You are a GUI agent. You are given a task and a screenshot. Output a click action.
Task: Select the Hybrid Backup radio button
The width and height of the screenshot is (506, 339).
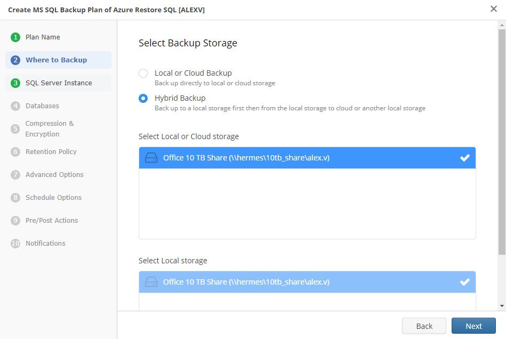(x=142, y=98)
